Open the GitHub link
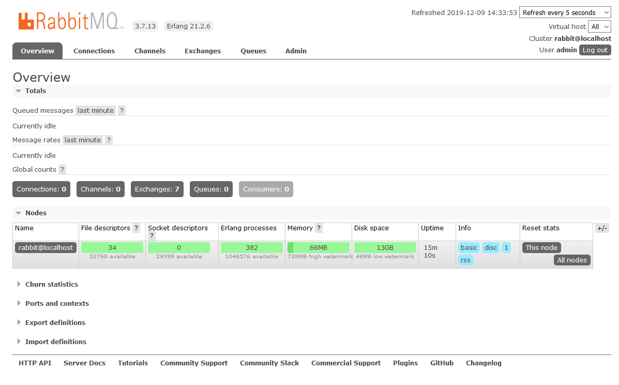 442,363
